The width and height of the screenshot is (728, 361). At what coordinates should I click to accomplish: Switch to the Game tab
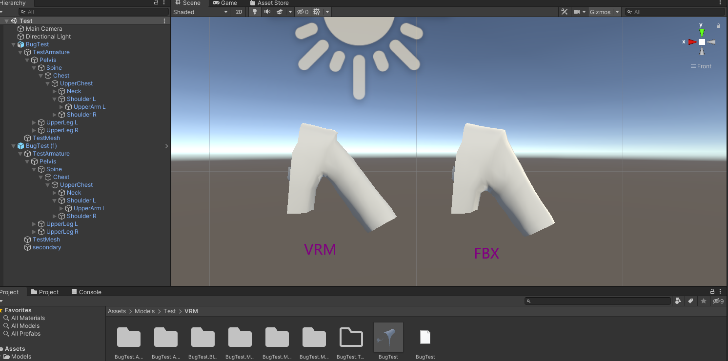225,3
